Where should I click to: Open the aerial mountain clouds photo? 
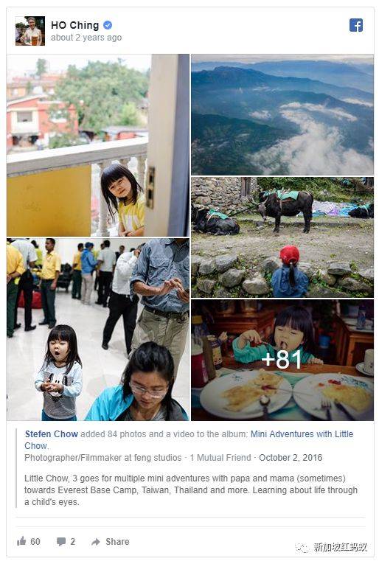click(282, 115)
